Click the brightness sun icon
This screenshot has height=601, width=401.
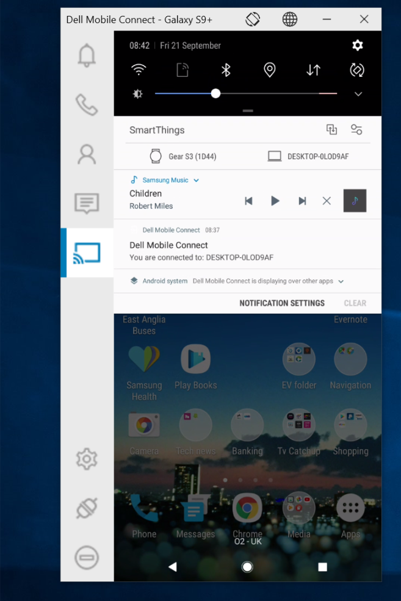137,94
